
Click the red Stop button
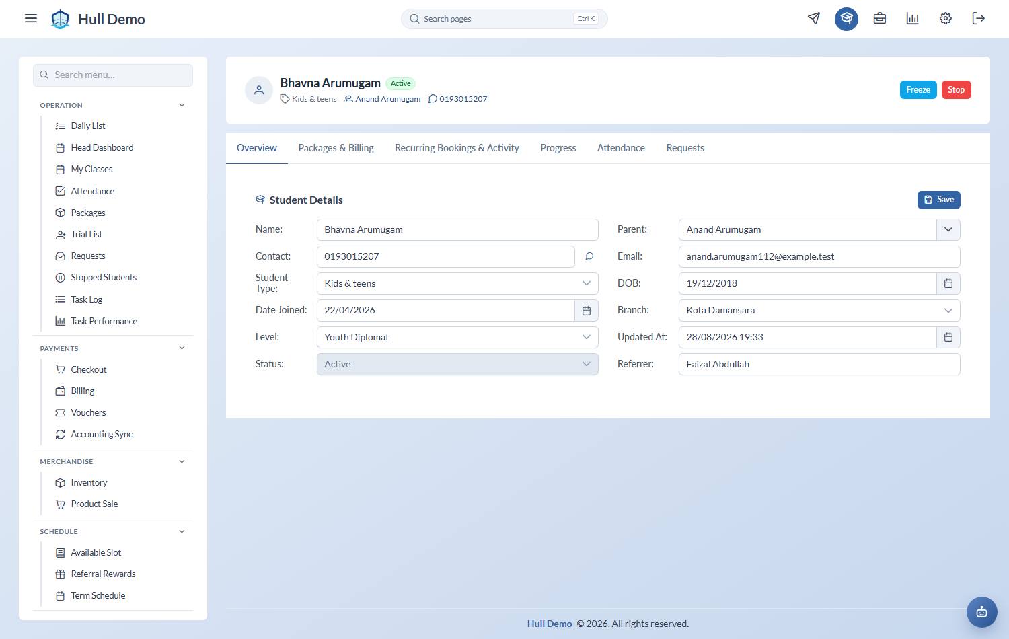coord(956,89)
